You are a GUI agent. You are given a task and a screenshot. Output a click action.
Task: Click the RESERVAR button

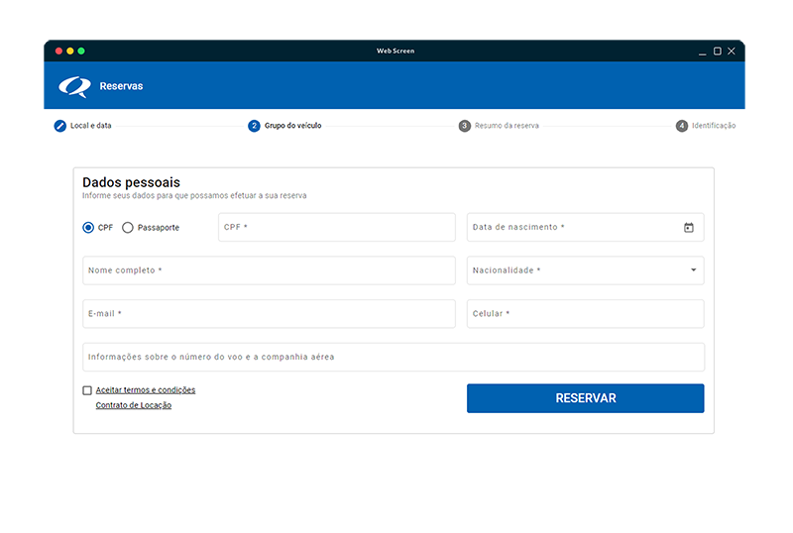pyautogui.click(x=585, y=398)
